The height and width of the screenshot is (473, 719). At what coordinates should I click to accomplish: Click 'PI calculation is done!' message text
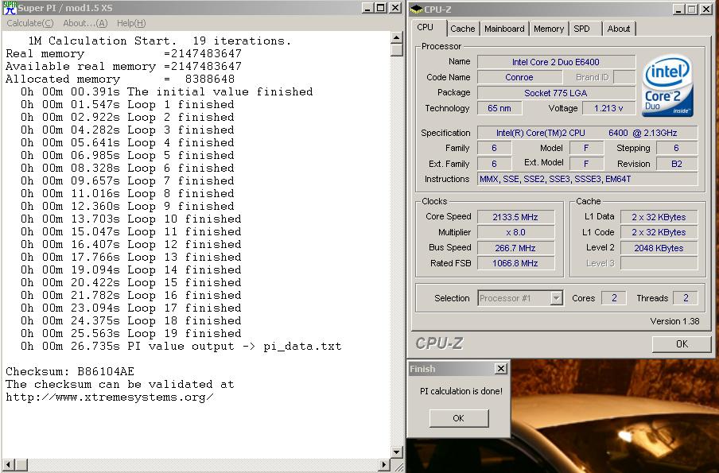click(461, 391)
